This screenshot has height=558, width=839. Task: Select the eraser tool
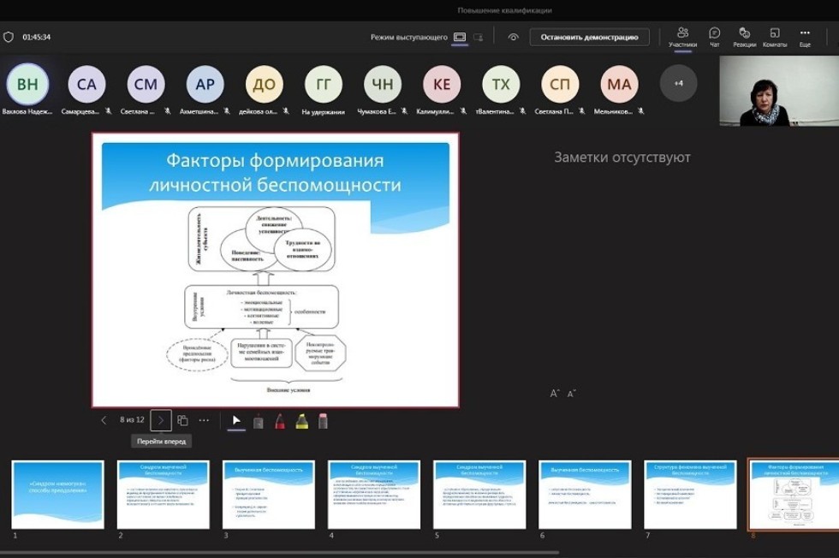pyautogui.click(x=323, y=420)
